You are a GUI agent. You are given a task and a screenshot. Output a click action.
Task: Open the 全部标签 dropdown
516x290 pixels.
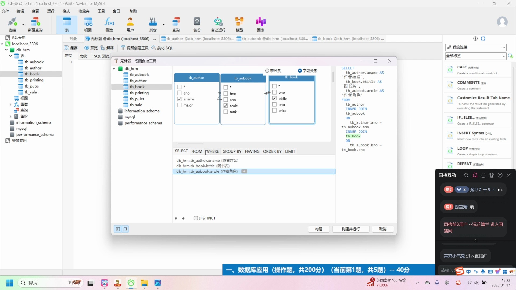pos(476,56)
